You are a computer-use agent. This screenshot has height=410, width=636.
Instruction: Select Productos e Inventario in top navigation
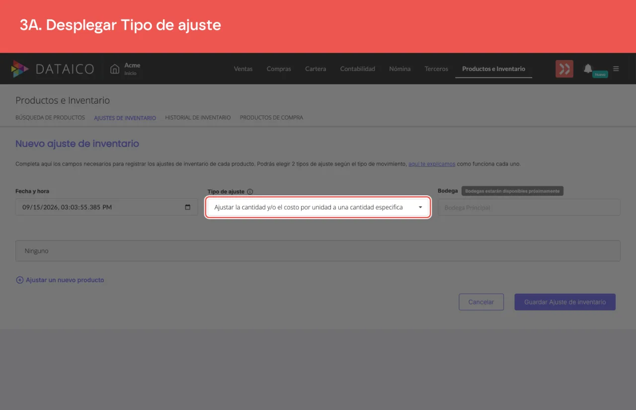(493, 69)
